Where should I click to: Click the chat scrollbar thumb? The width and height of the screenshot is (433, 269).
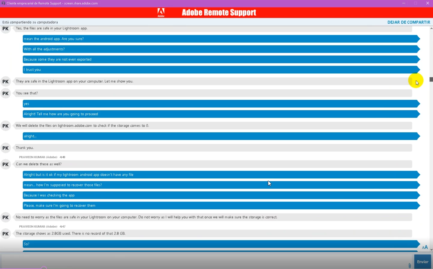click(x=431, y=79)
